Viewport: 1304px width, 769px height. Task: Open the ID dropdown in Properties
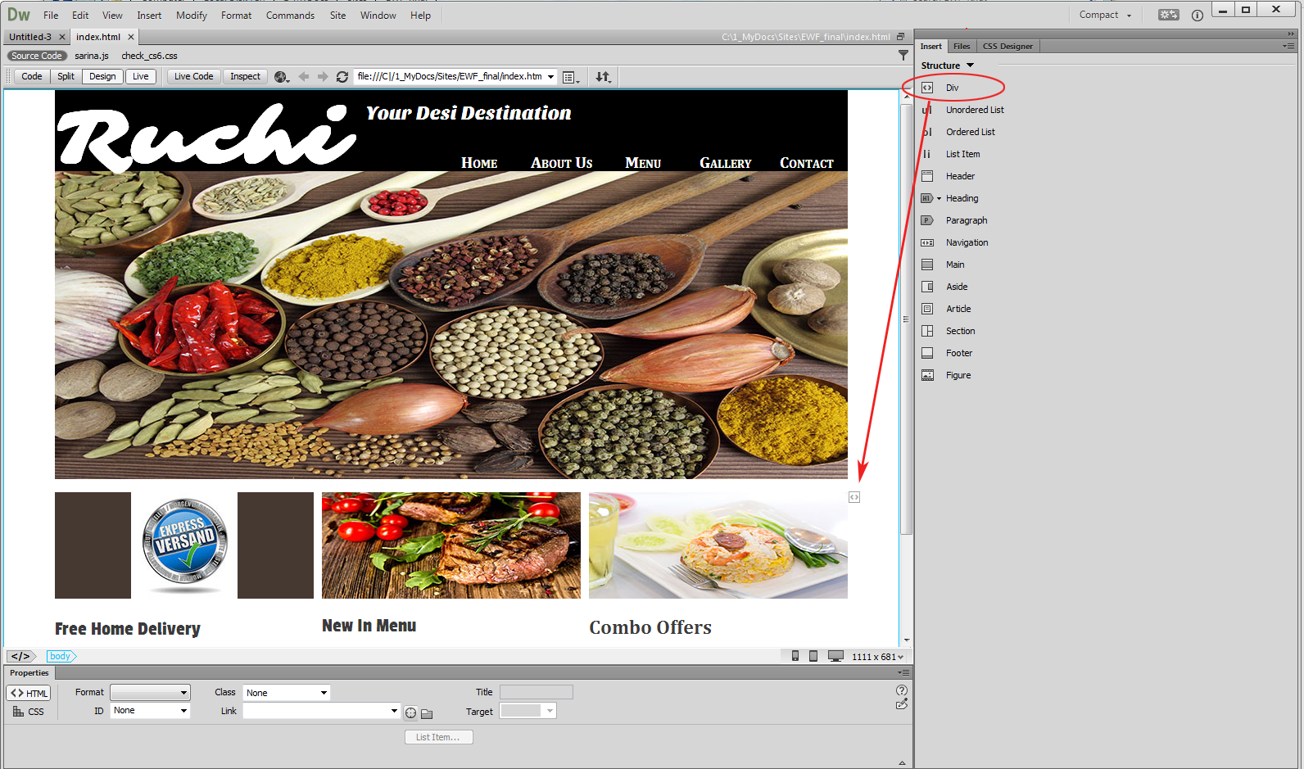150,711
